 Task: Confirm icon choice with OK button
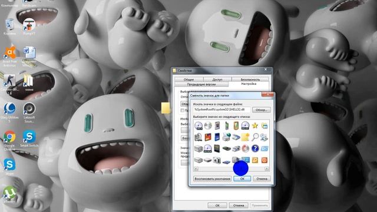(x=242, y=179)
